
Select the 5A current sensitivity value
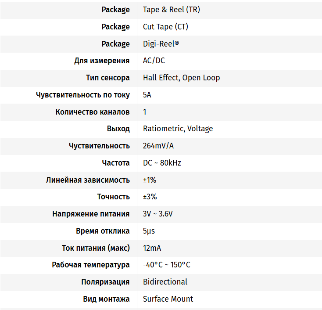point(147,95)
